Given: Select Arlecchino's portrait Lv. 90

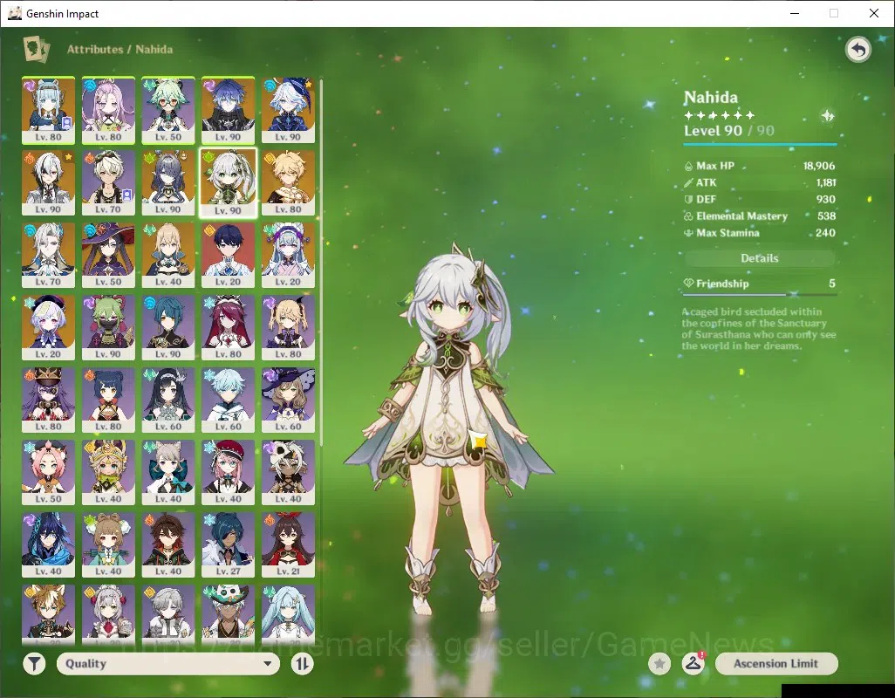Looking at the screenshot, I should pos(49,182).
